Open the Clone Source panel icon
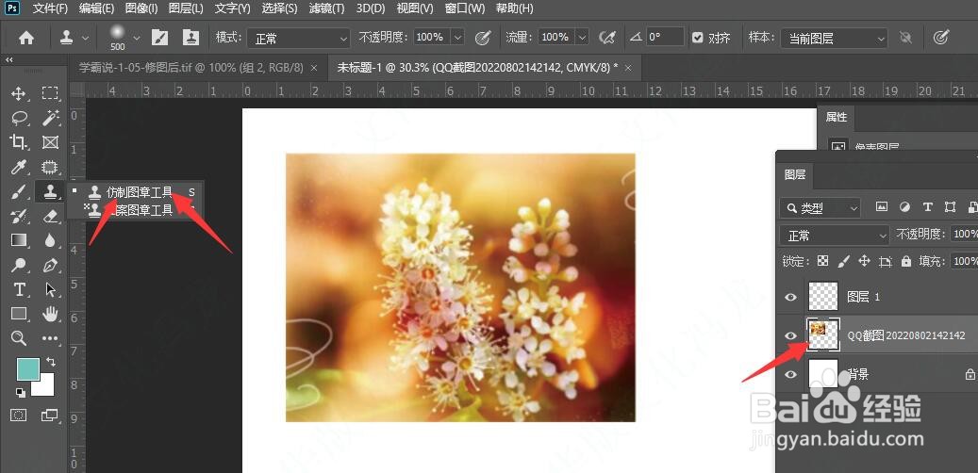The height and width of the screenshot is (473, 978). [x=191, y=38]
